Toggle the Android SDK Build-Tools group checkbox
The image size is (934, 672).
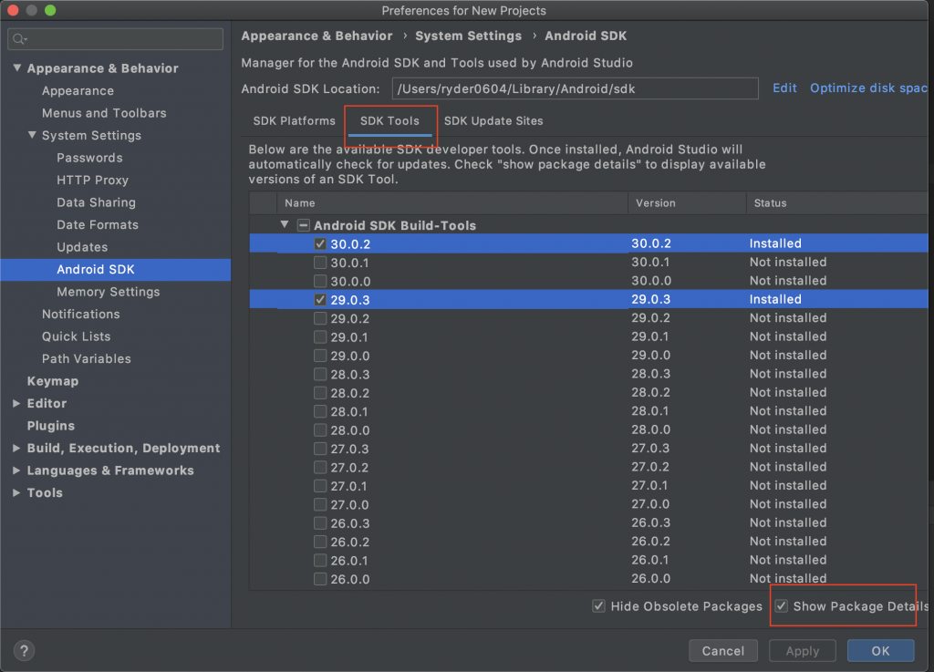point(303,225)
